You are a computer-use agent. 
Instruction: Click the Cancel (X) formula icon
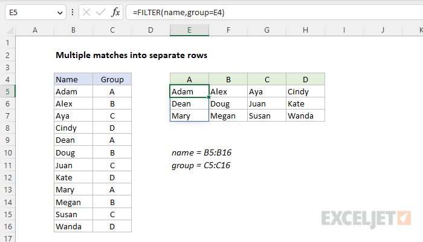click(86, 13)
